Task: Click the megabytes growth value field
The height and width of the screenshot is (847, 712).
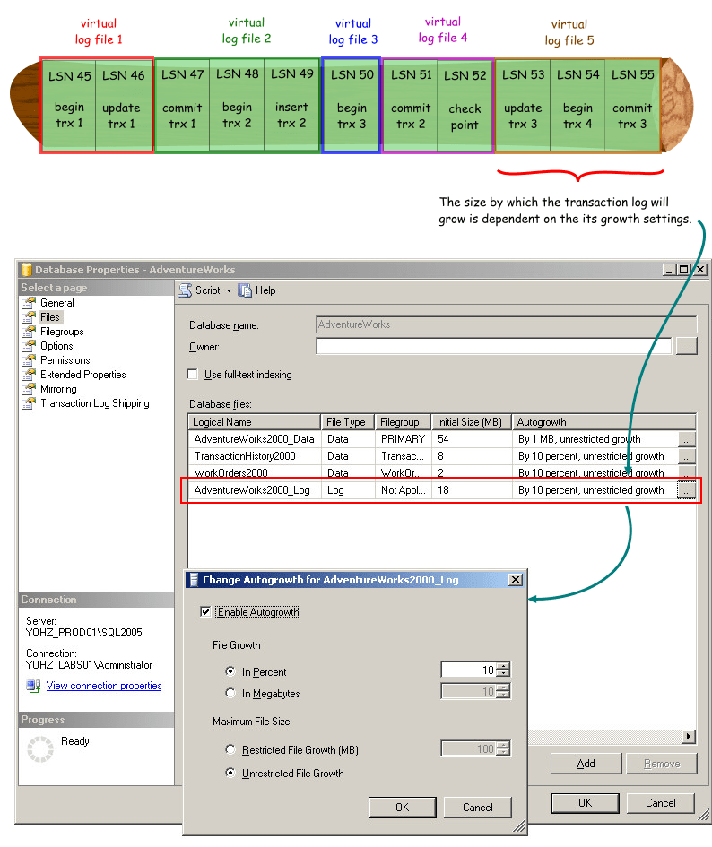Action: tap(469, 691)
